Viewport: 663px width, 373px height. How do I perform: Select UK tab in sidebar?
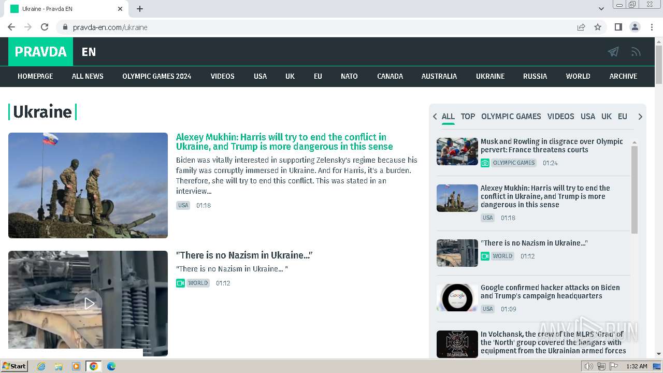607,117
